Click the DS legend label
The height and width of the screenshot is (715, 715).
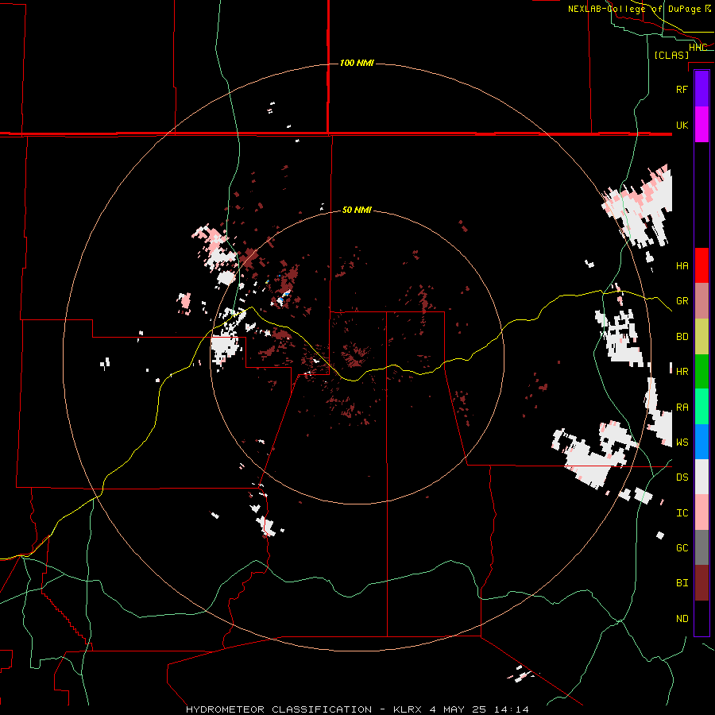pyautogui.click(x=682, y=477)
